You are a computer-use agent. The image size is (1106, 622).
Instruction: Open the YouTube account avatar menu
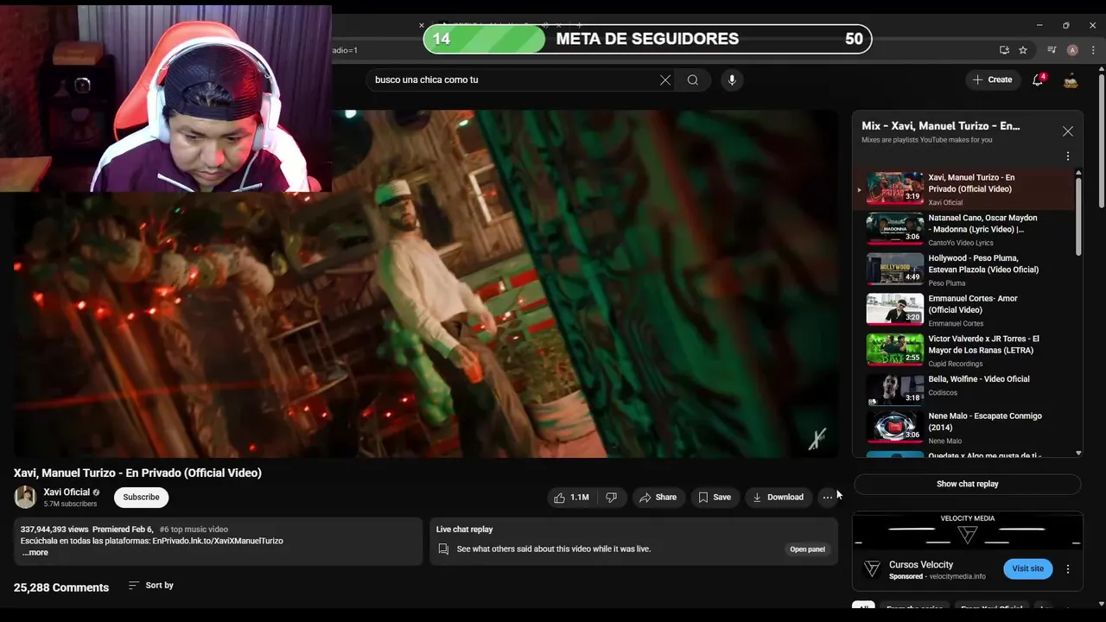click(x=1071, y=79)
